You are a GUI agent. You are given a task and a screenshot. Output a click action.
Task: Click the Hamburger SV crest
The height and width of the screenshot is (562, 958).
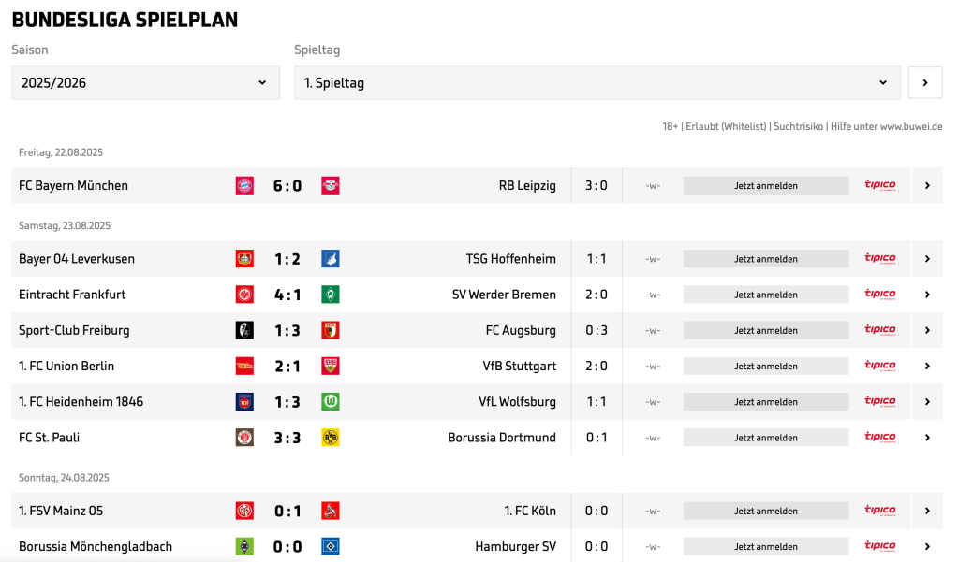click(x=331, y=546)
